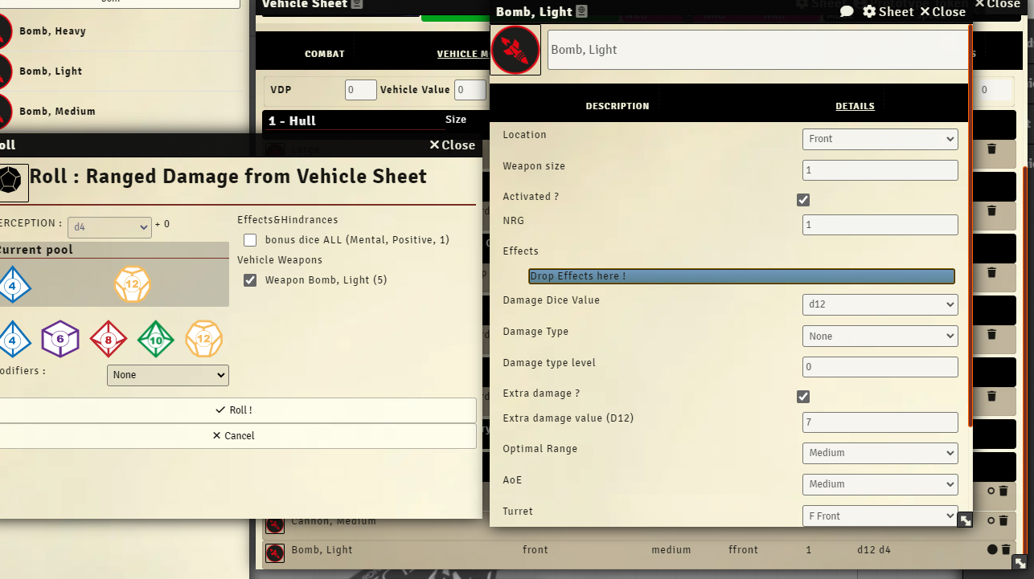Click the chat bubble icon in Bomb, Light header
1034x579 pixels.
point(847,11)
